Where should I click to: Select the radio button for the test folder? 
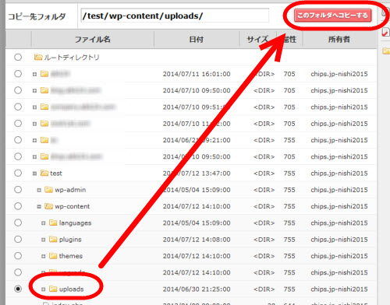coord(18,173)
